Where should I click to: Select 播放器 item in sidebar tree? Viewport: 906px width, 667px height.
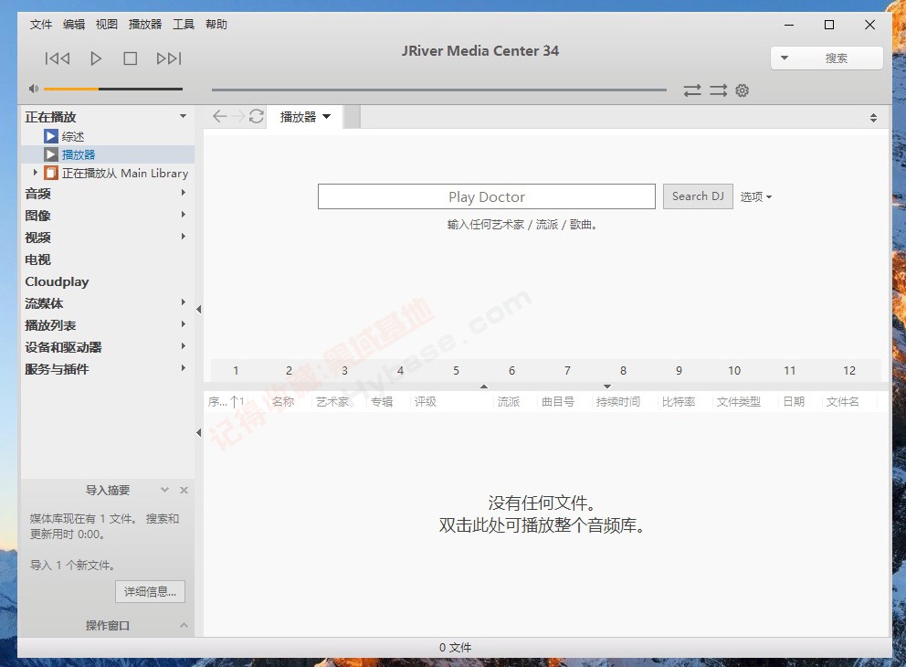click(79, 154)
